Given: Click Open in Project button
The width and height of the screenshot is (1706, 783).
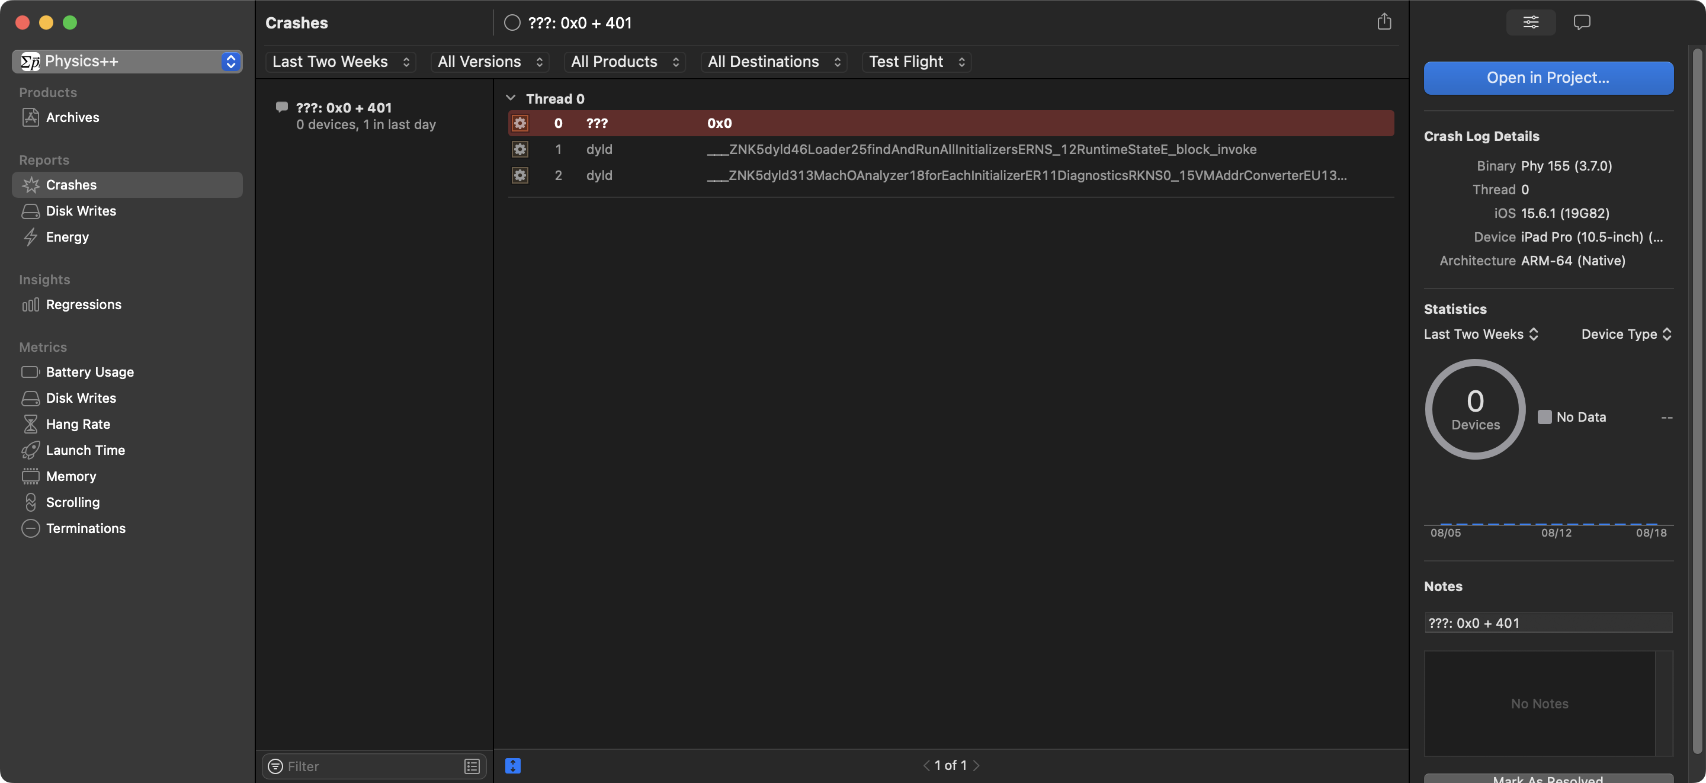Looking at the screenshot, I should coord(1547,77).
